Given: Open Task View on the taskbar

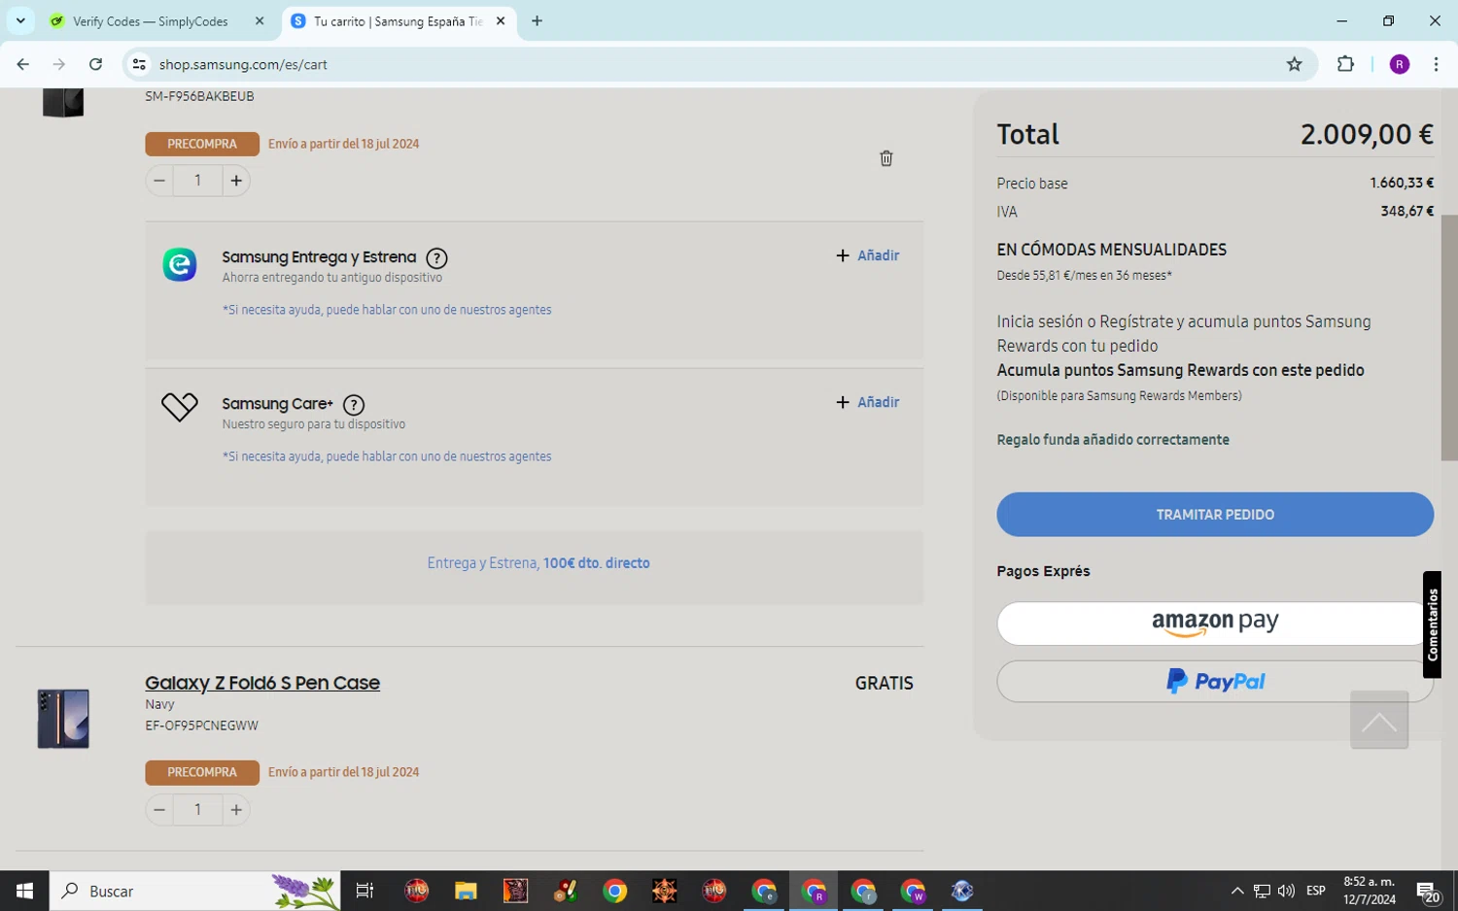Looking at the screenshot, I should click(x=365, y=891).
